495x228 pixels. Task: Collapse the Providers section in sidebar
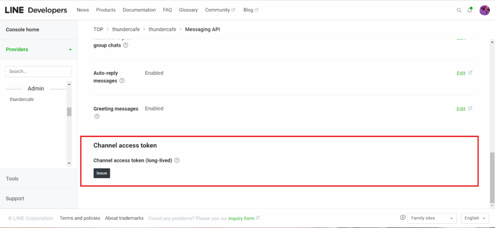pyautogui.click(x=70, y=50)
